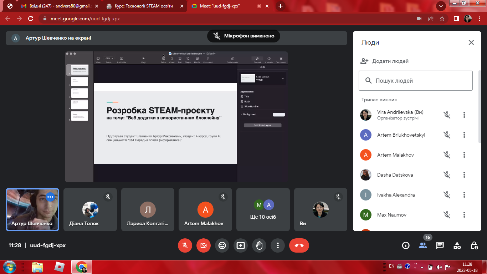Open the Windows Start menu
Viewport: 487px width, 274px height.
pos(10,267)
